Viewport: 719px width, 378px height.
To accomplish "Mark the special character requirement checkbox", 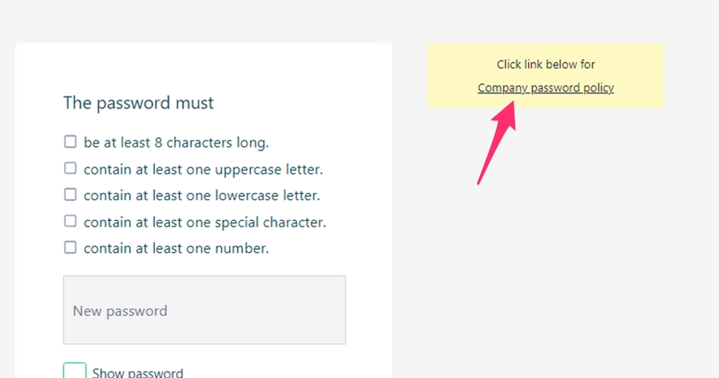I will tap(70, 221).
